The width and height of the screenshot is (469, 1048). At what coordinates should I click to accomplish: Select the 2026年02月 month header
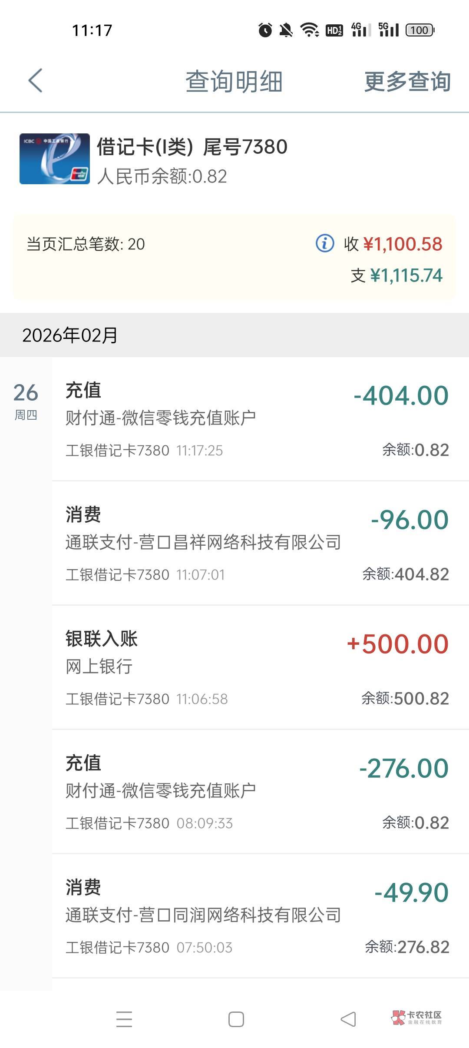(x=69, y=335)
